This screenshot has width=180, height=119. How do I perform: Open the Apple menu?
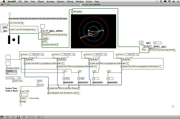tap(4, 2)
